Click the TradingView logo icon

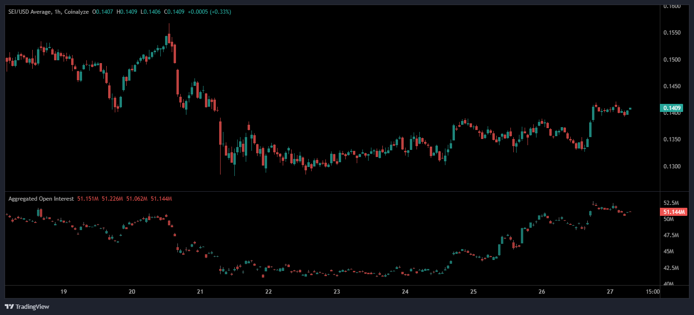pos(9,306)
